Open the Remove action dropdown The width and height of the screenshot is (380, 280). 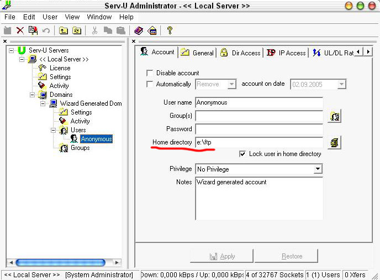click(231, 84)
